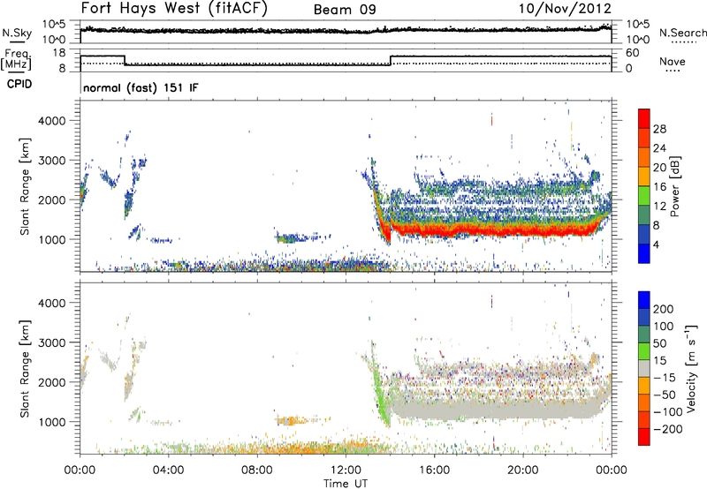Click the 'Power [dB]' colorbar label
Image resolution: width=707 pixels, height=489 pixels.
[674, 186]
